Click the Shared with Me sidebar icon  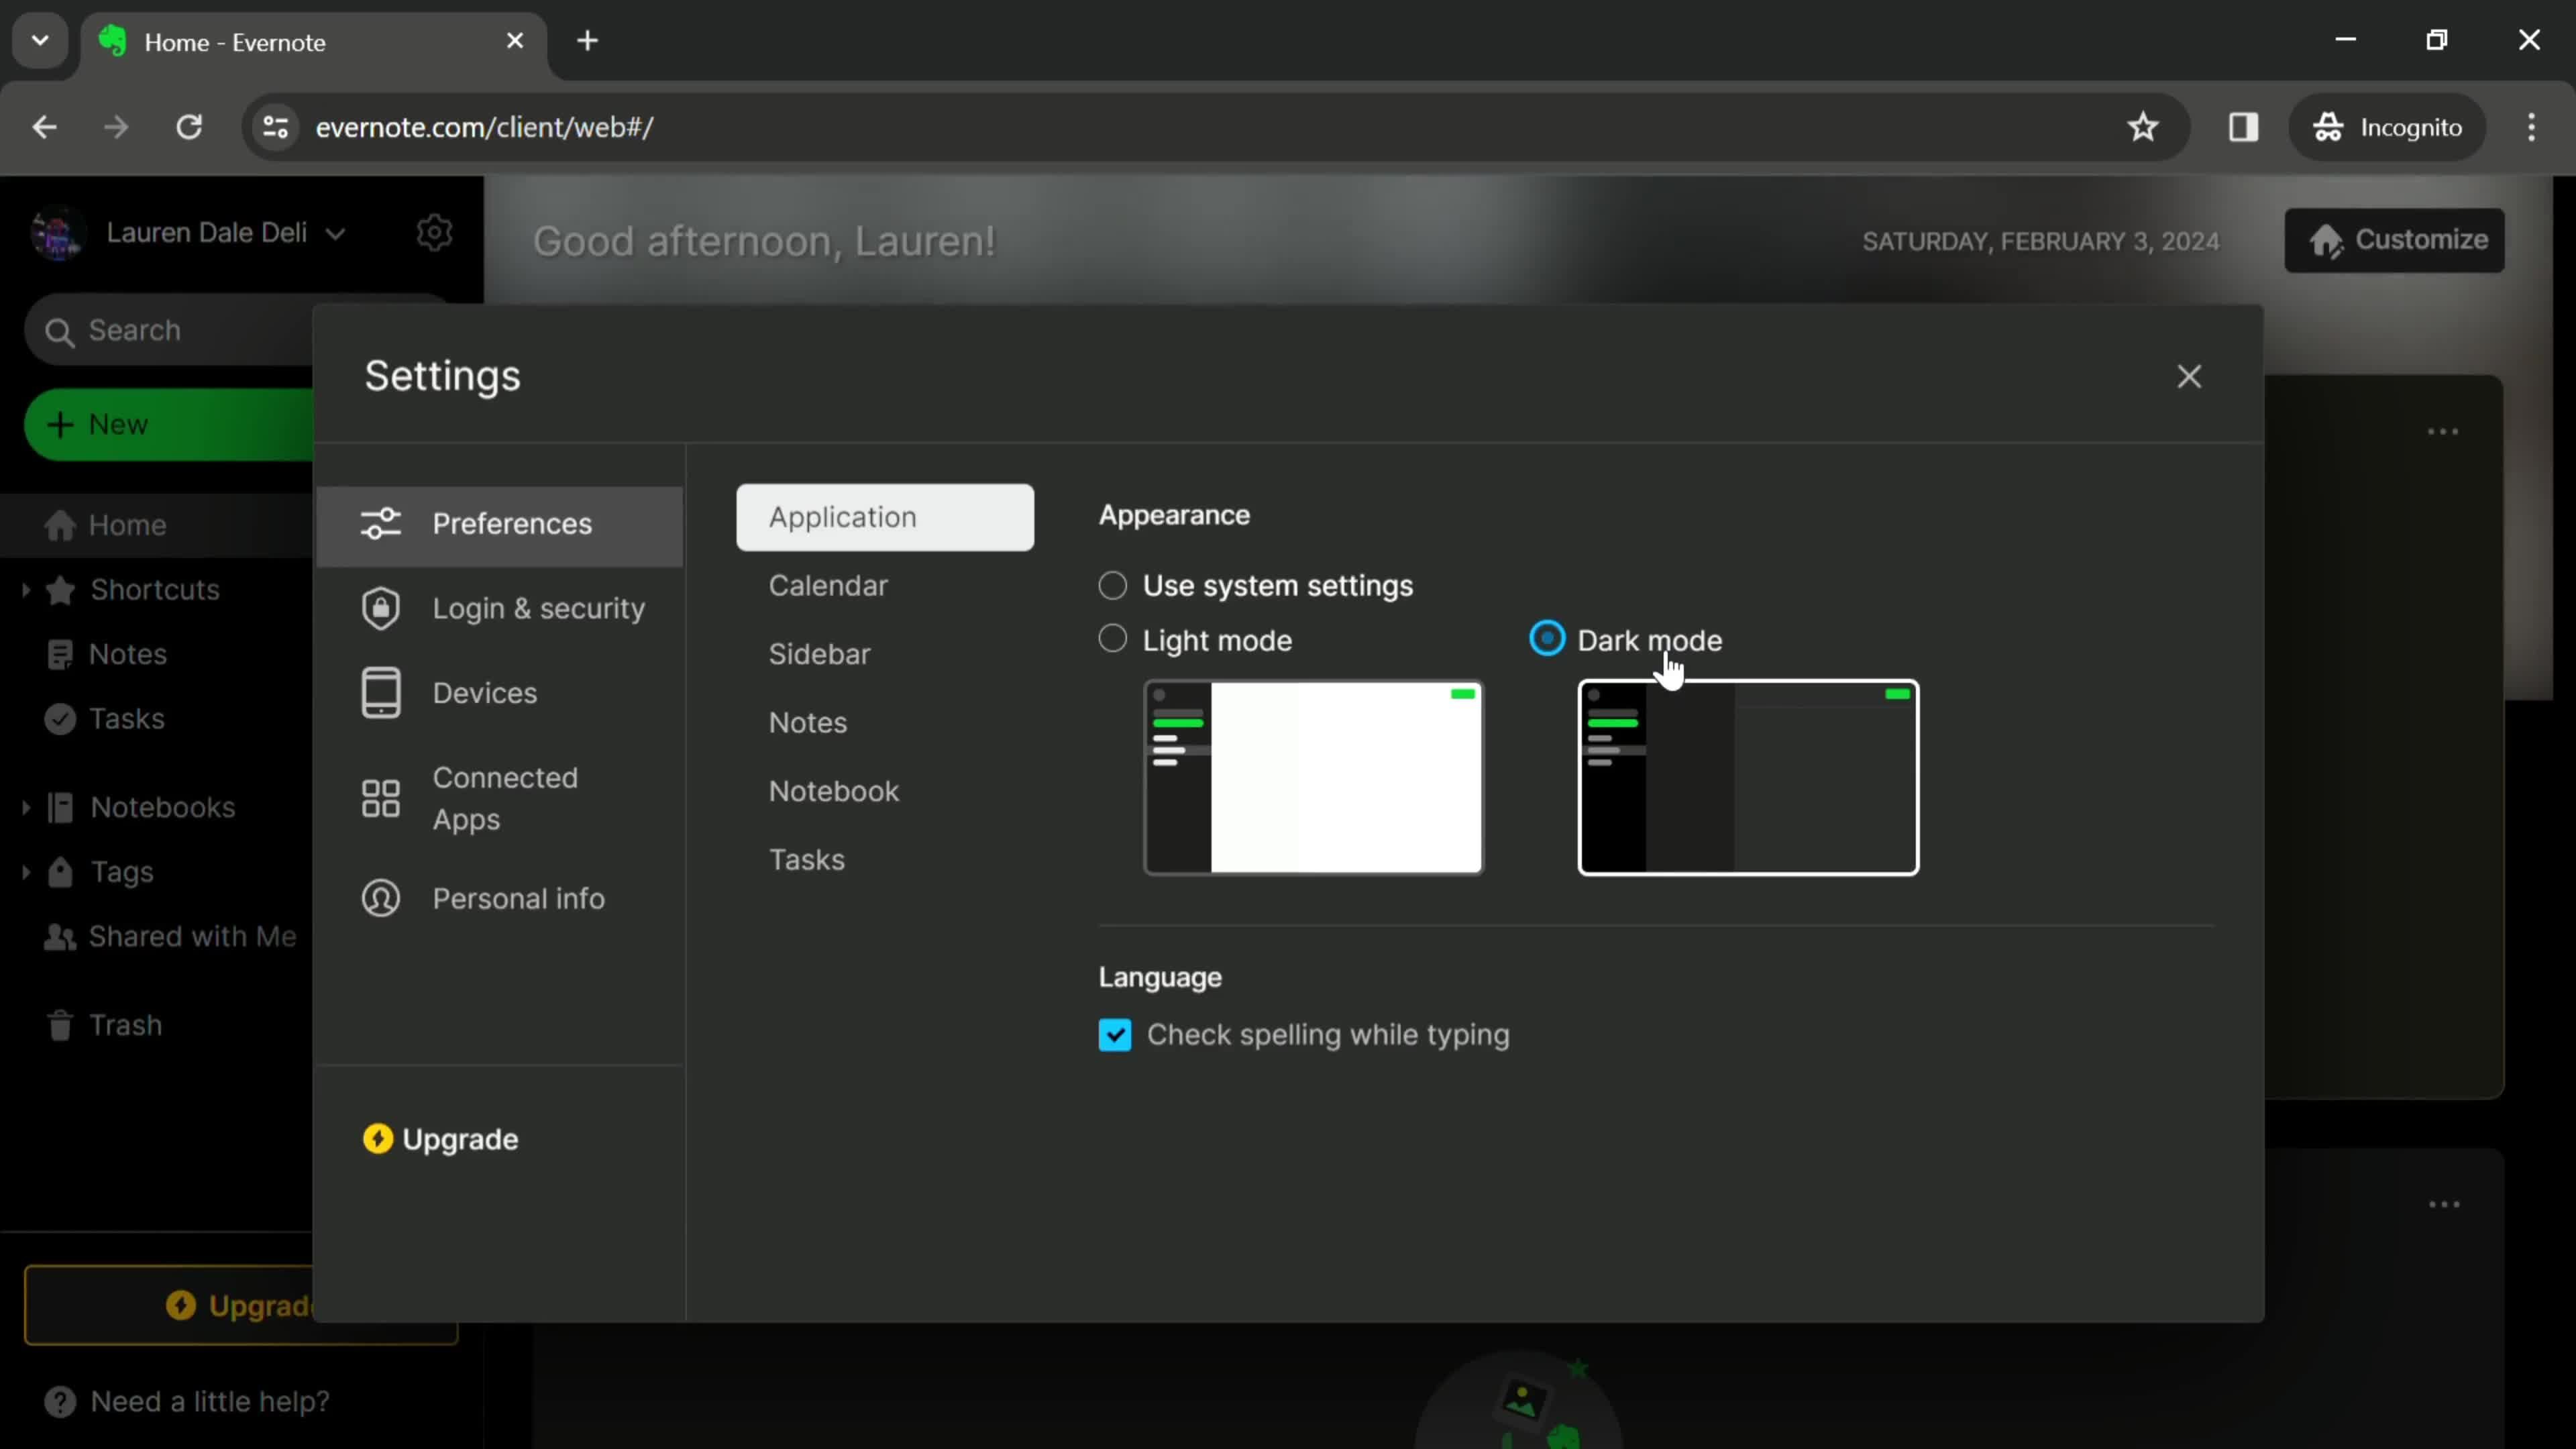point(58,936)
